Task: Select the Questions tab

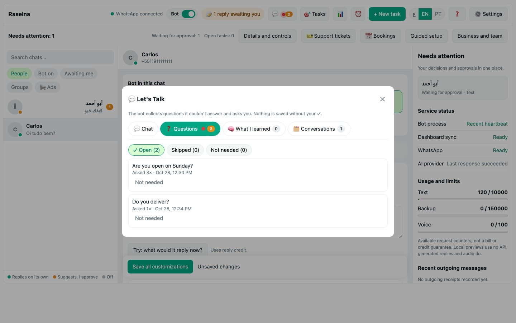Action: 190,129
